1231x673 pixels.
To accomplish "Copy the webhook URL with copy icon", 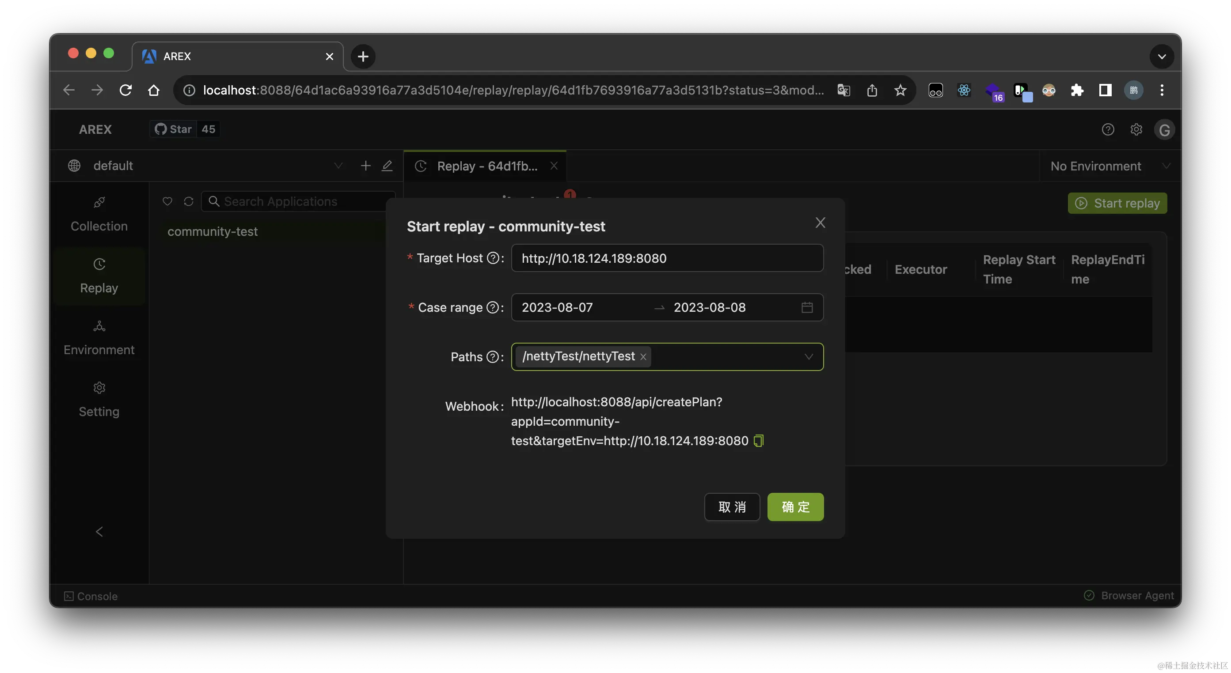I will [x=758, y=440].
